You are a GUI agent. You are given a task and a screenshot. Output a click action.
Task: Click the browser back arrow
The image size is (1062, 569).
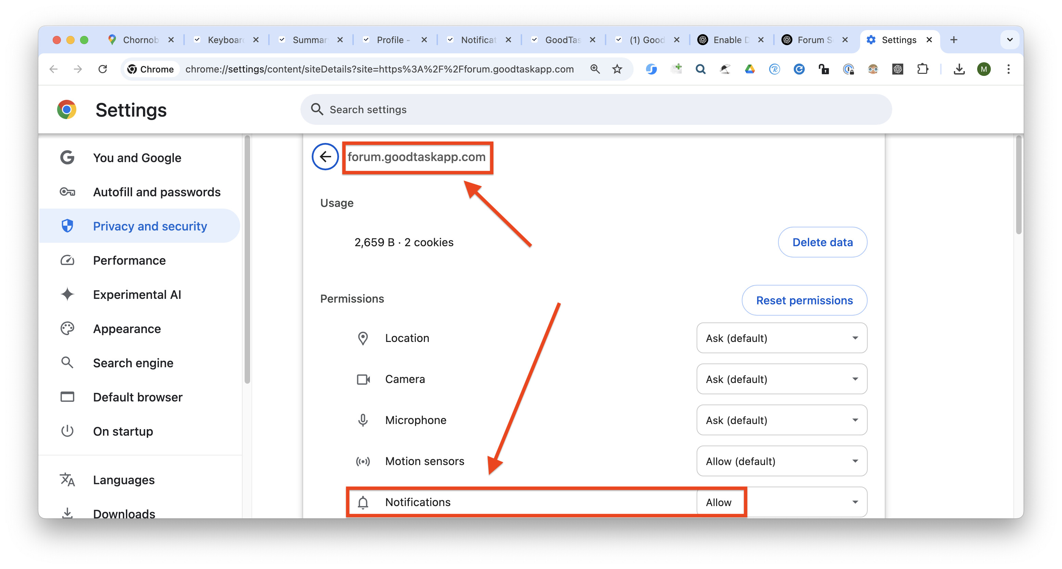click(54, 69)
